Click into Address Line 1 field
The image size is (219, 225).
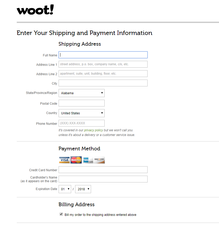coord(103,64)
